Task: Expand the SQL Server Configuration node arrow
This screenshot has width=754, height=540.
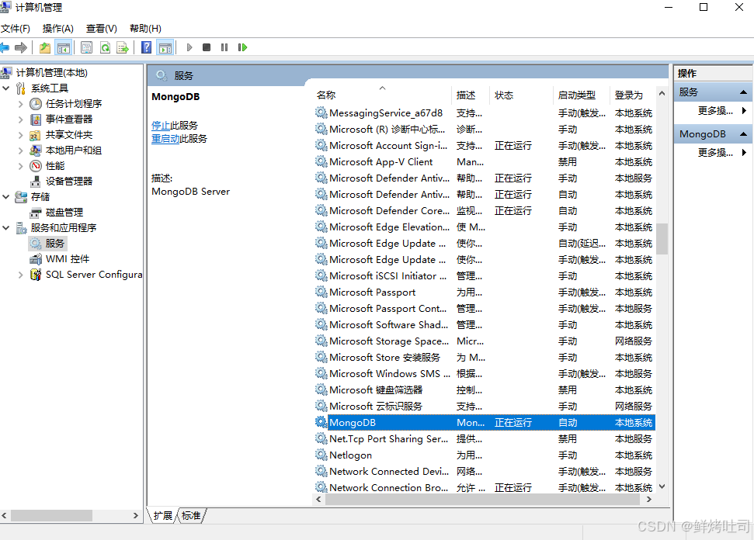Action: click(21, 275)
